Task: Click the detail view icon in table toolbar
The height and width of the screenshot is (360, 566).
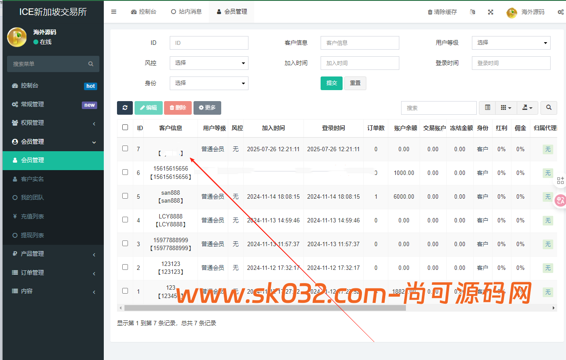Action: tap(487, 108)
